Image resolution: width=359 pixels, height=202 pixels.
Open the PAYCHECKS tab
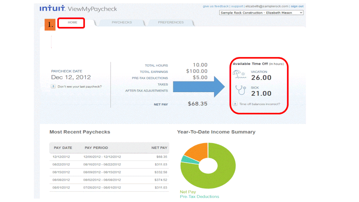121,22
